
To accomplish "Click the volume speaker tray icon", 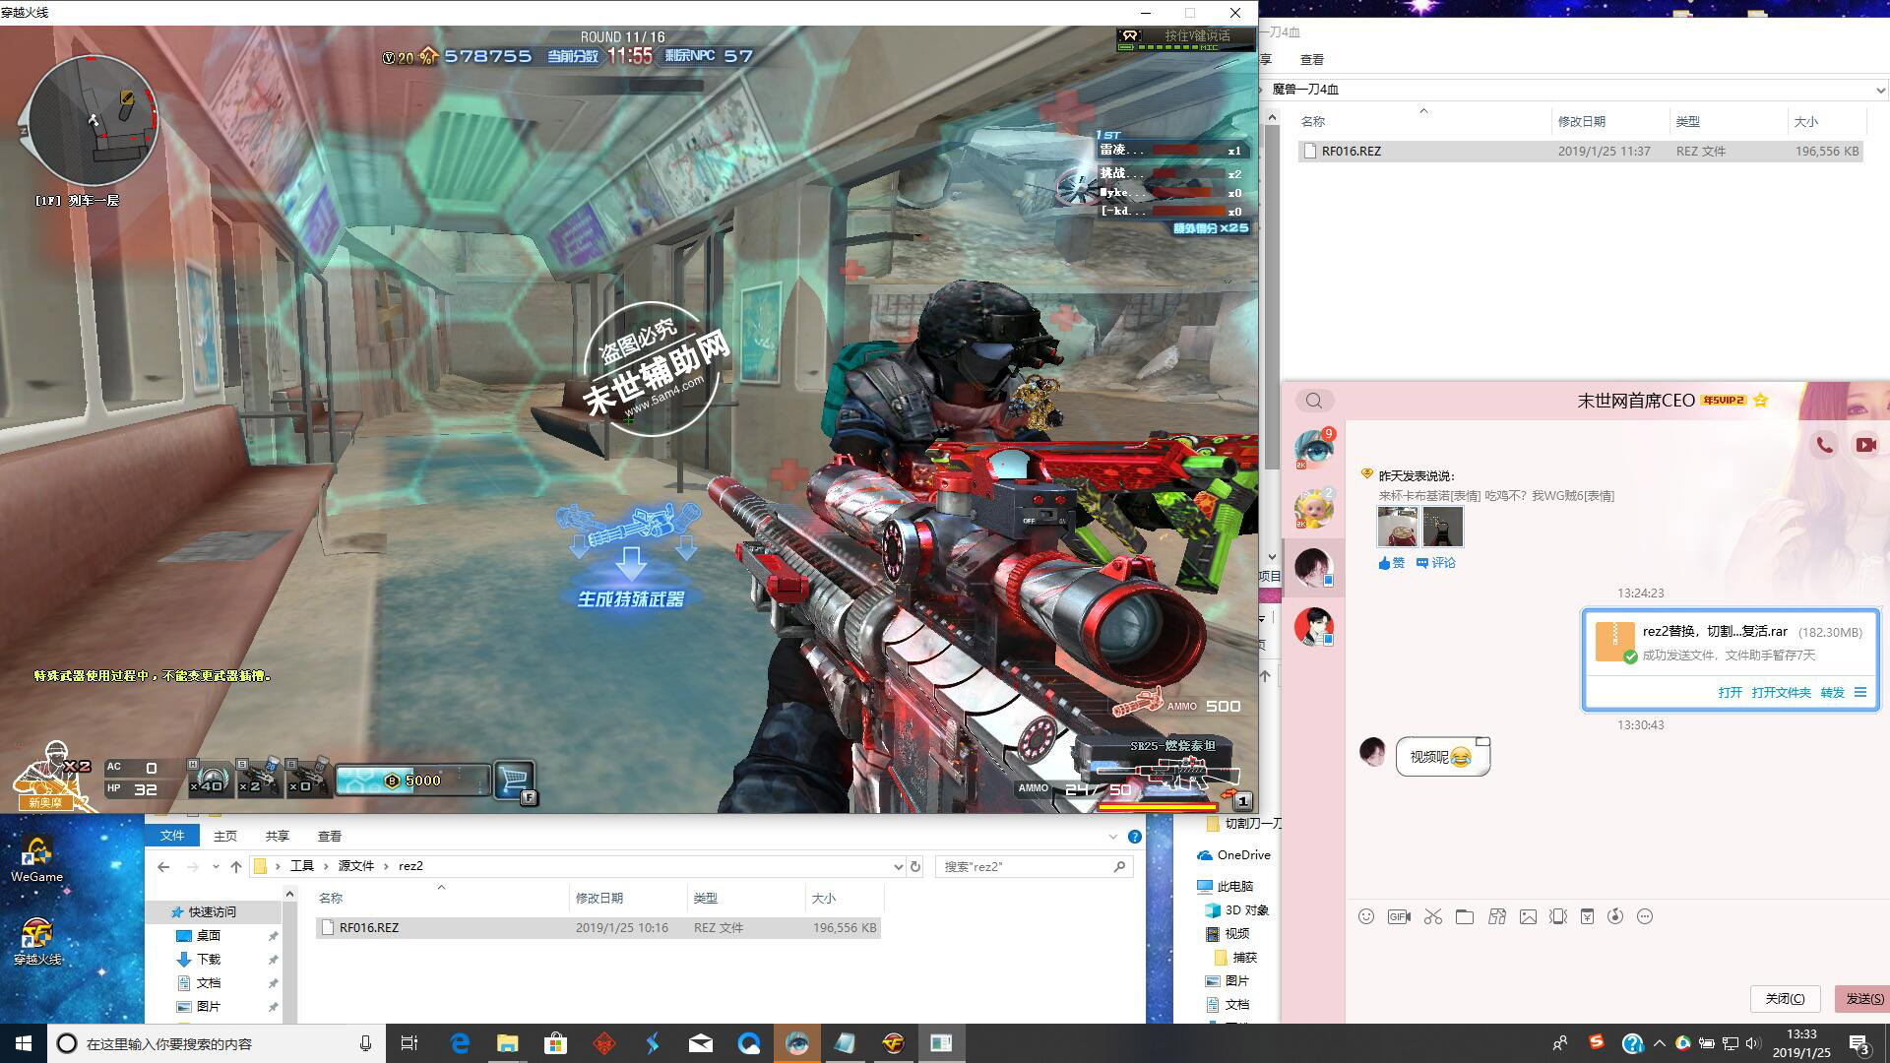I will [x=1753, y=1043].
